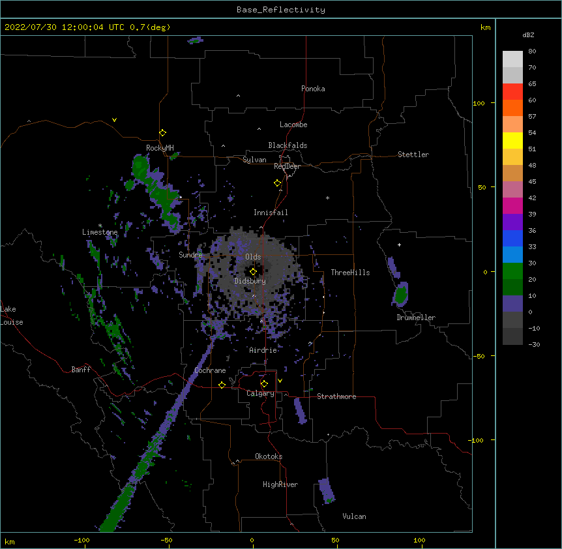Click the Lacombe city label
The height and width of the screenshot is (549, 562).
coord(293,125)
